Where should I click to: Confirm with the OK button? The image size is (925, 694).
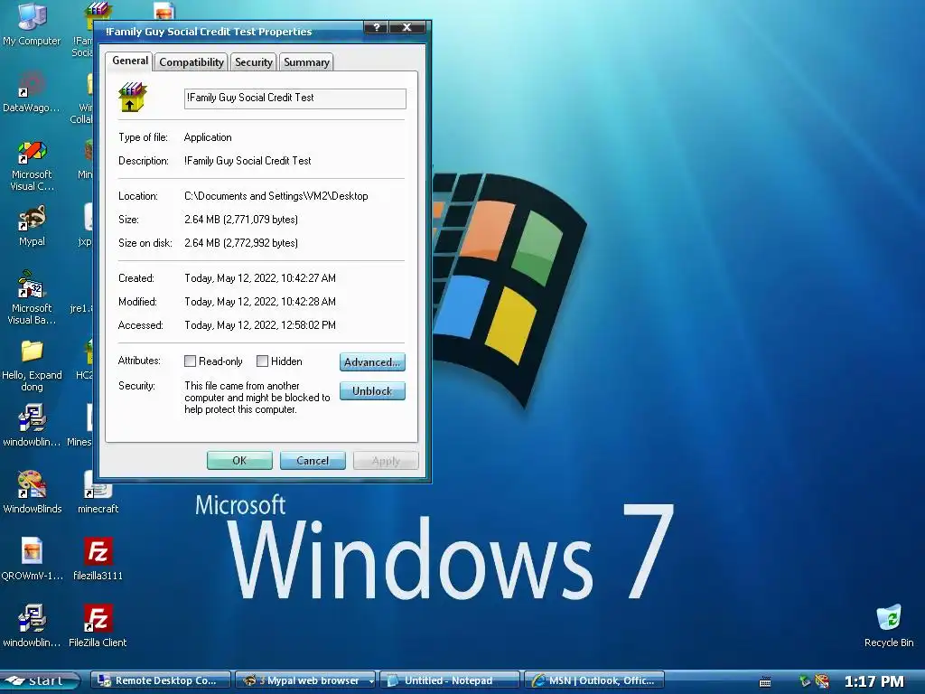click(239, 460)
